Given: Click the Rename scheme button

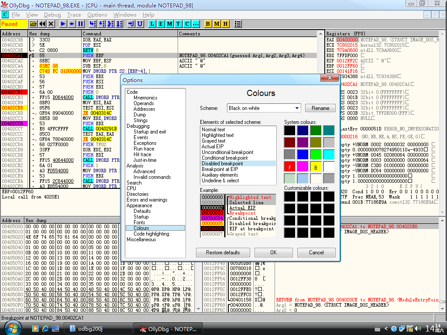Looking at the screenshot, I should pyautogui.click(x=320, y=108).
